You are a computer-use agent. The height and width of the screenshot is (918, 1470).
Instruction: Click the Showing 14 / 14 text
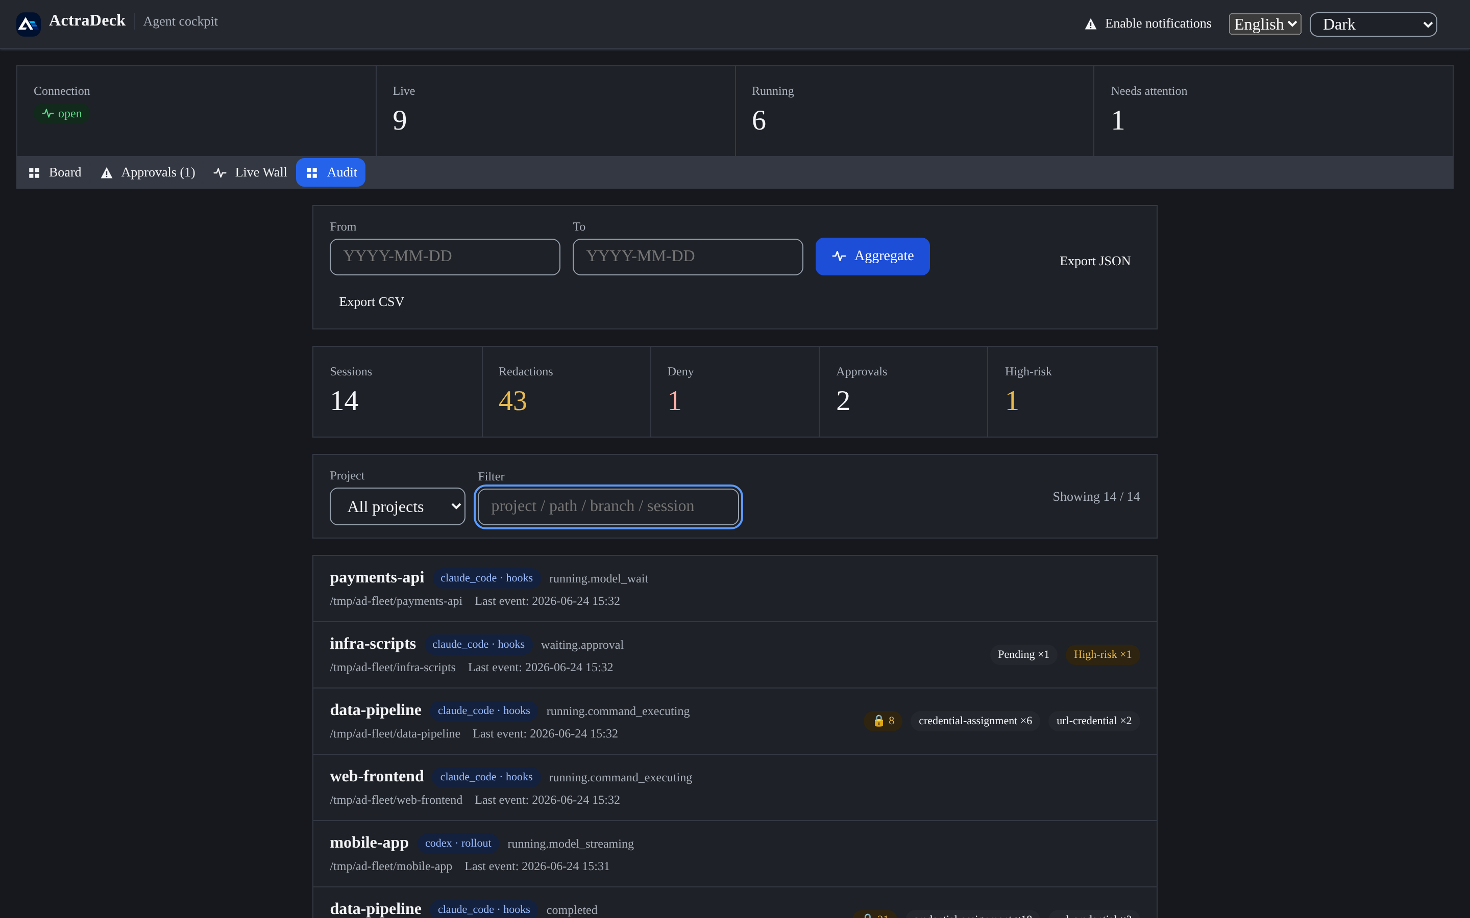tap(1096, 497)
